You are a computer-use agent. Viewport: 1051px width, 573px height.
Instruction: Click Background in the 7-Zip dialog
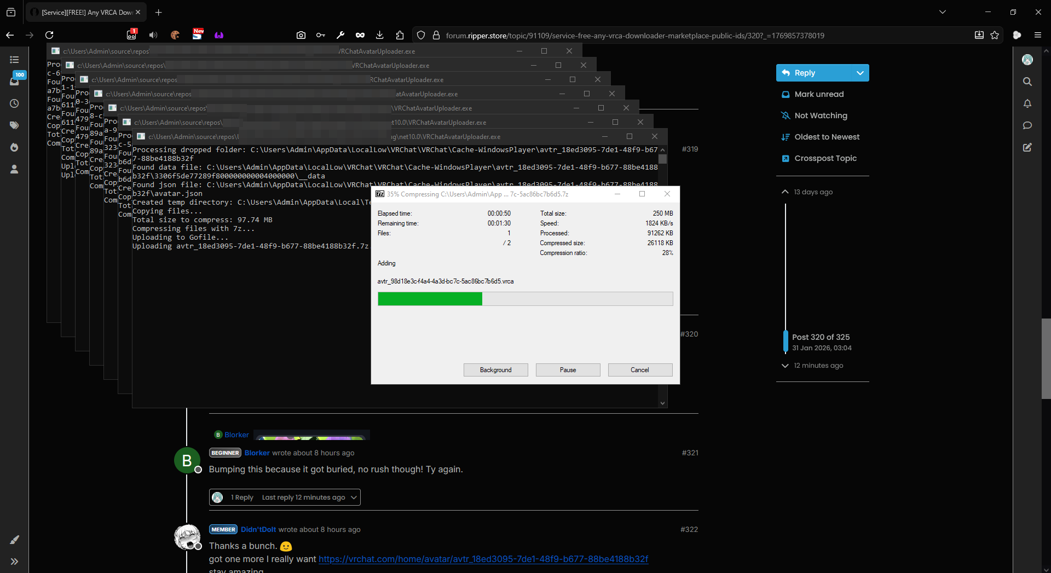pos(496,370)
